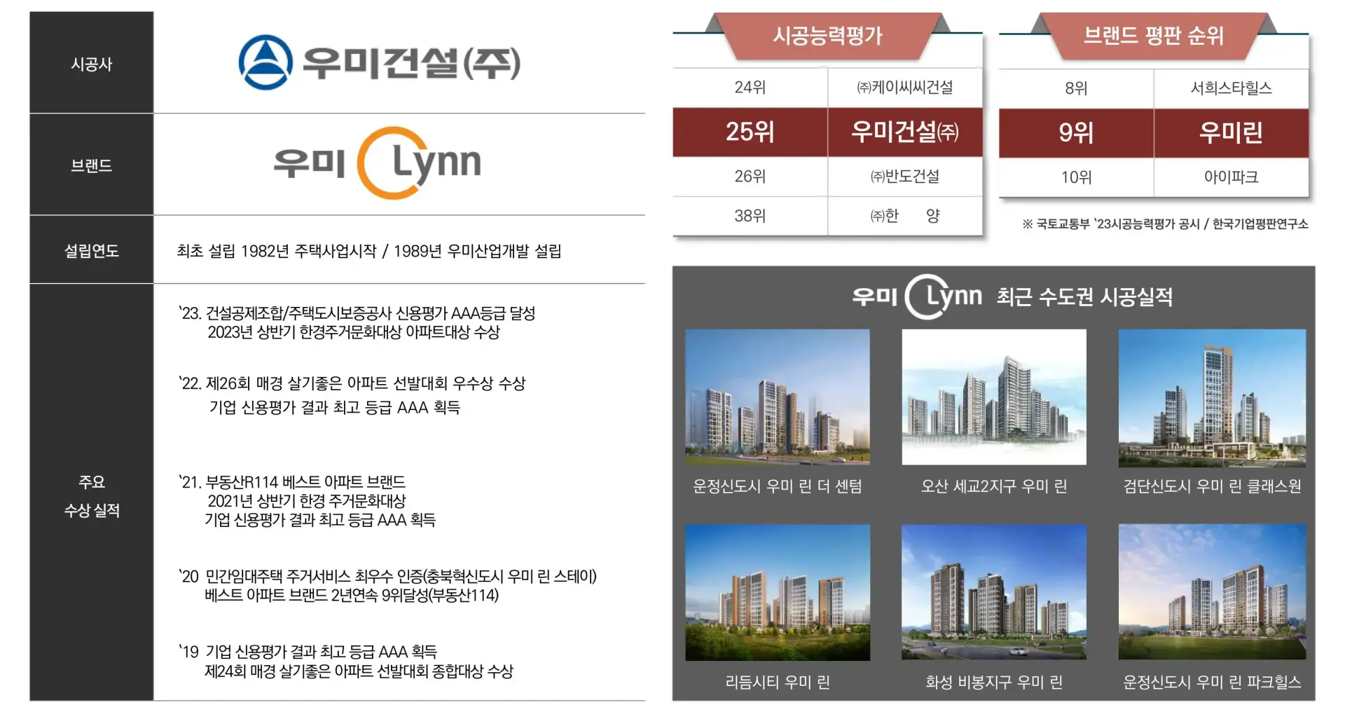Click the 8위 brand rank cell
1345x712 pixels.
coord(1076,88)
